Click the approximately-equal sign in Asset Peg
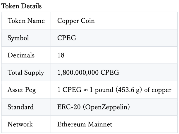 85,90
